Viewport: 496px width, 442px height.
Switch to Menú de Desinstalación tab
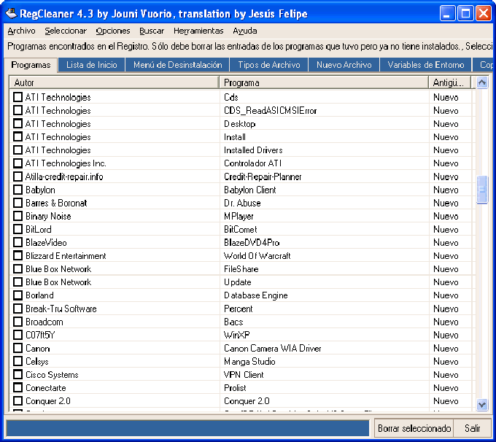coord(177,65)
